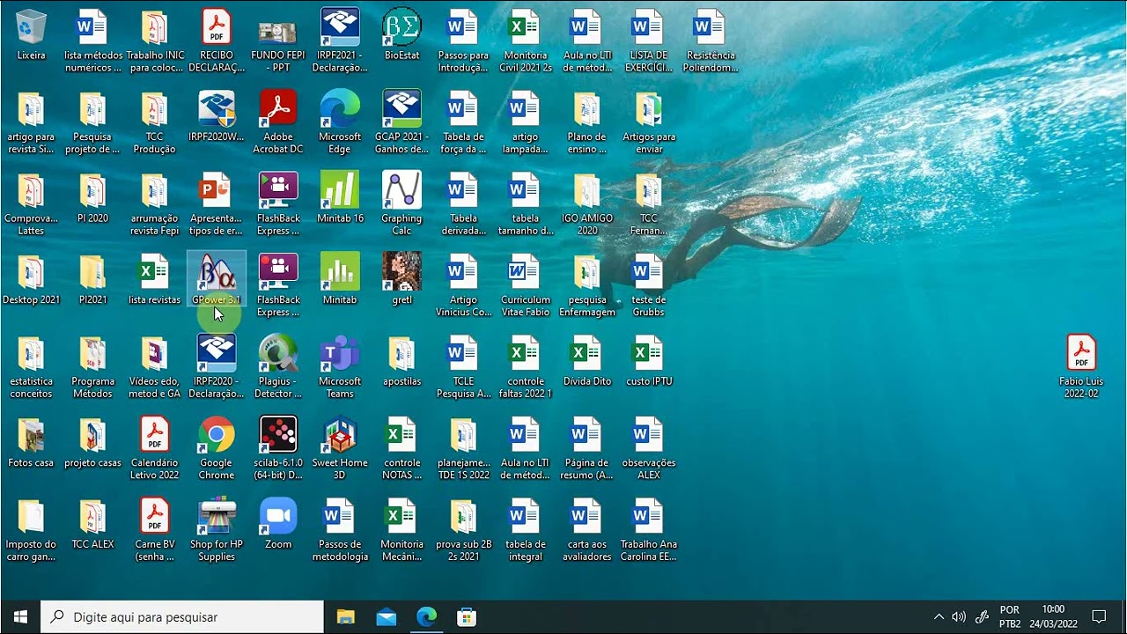1127x634 pixels.
Task: Select Artigos para enviar folder
Action: tap(649, 122)
